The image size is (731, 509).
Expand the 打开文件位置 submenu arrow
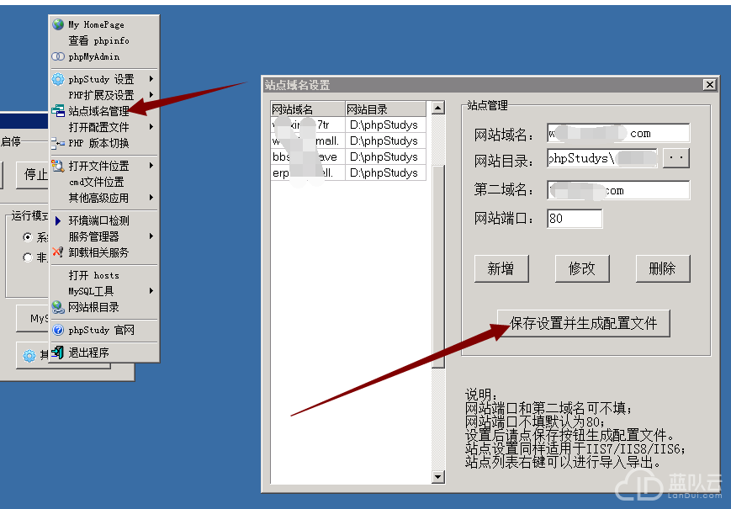pos(151,166)
